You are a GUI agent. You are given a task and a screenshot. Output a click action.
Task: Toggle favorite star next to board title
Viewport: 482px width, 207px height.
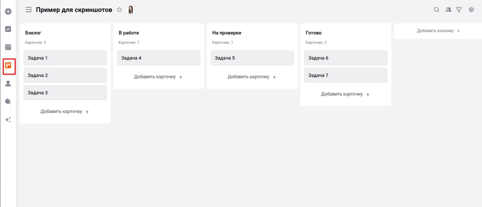[x=119, y=9]
